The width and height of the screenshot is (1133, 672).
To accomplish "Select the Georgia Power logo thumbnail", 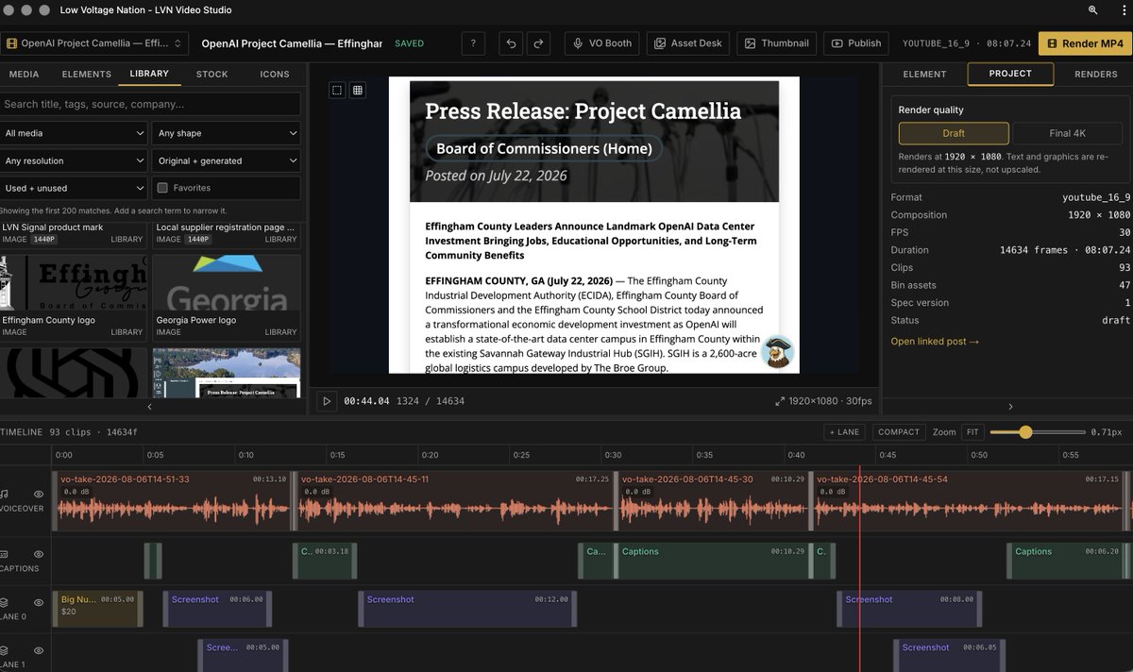I will 227,283.
